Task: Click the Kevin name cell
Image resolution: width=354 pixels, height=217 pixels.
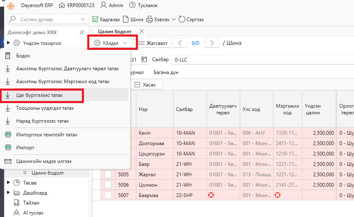Action: pos(155,133)
